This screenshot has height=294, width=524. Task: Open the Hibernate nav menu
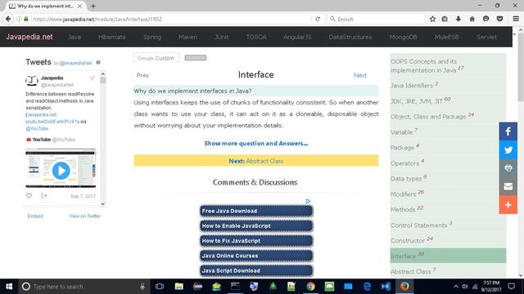click(112, 37)
